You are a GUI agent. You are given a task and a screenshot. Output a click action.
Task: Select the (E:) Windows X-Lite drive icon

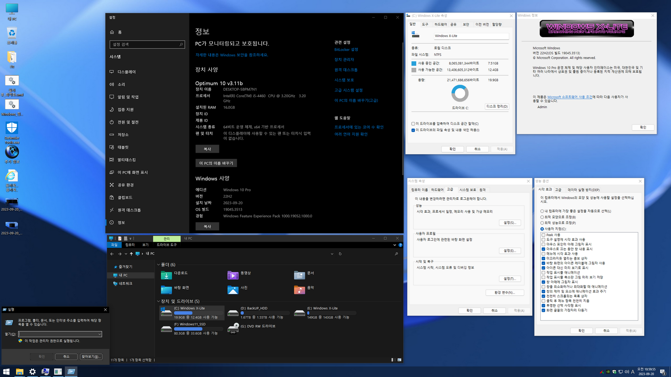tap(299, 313)
